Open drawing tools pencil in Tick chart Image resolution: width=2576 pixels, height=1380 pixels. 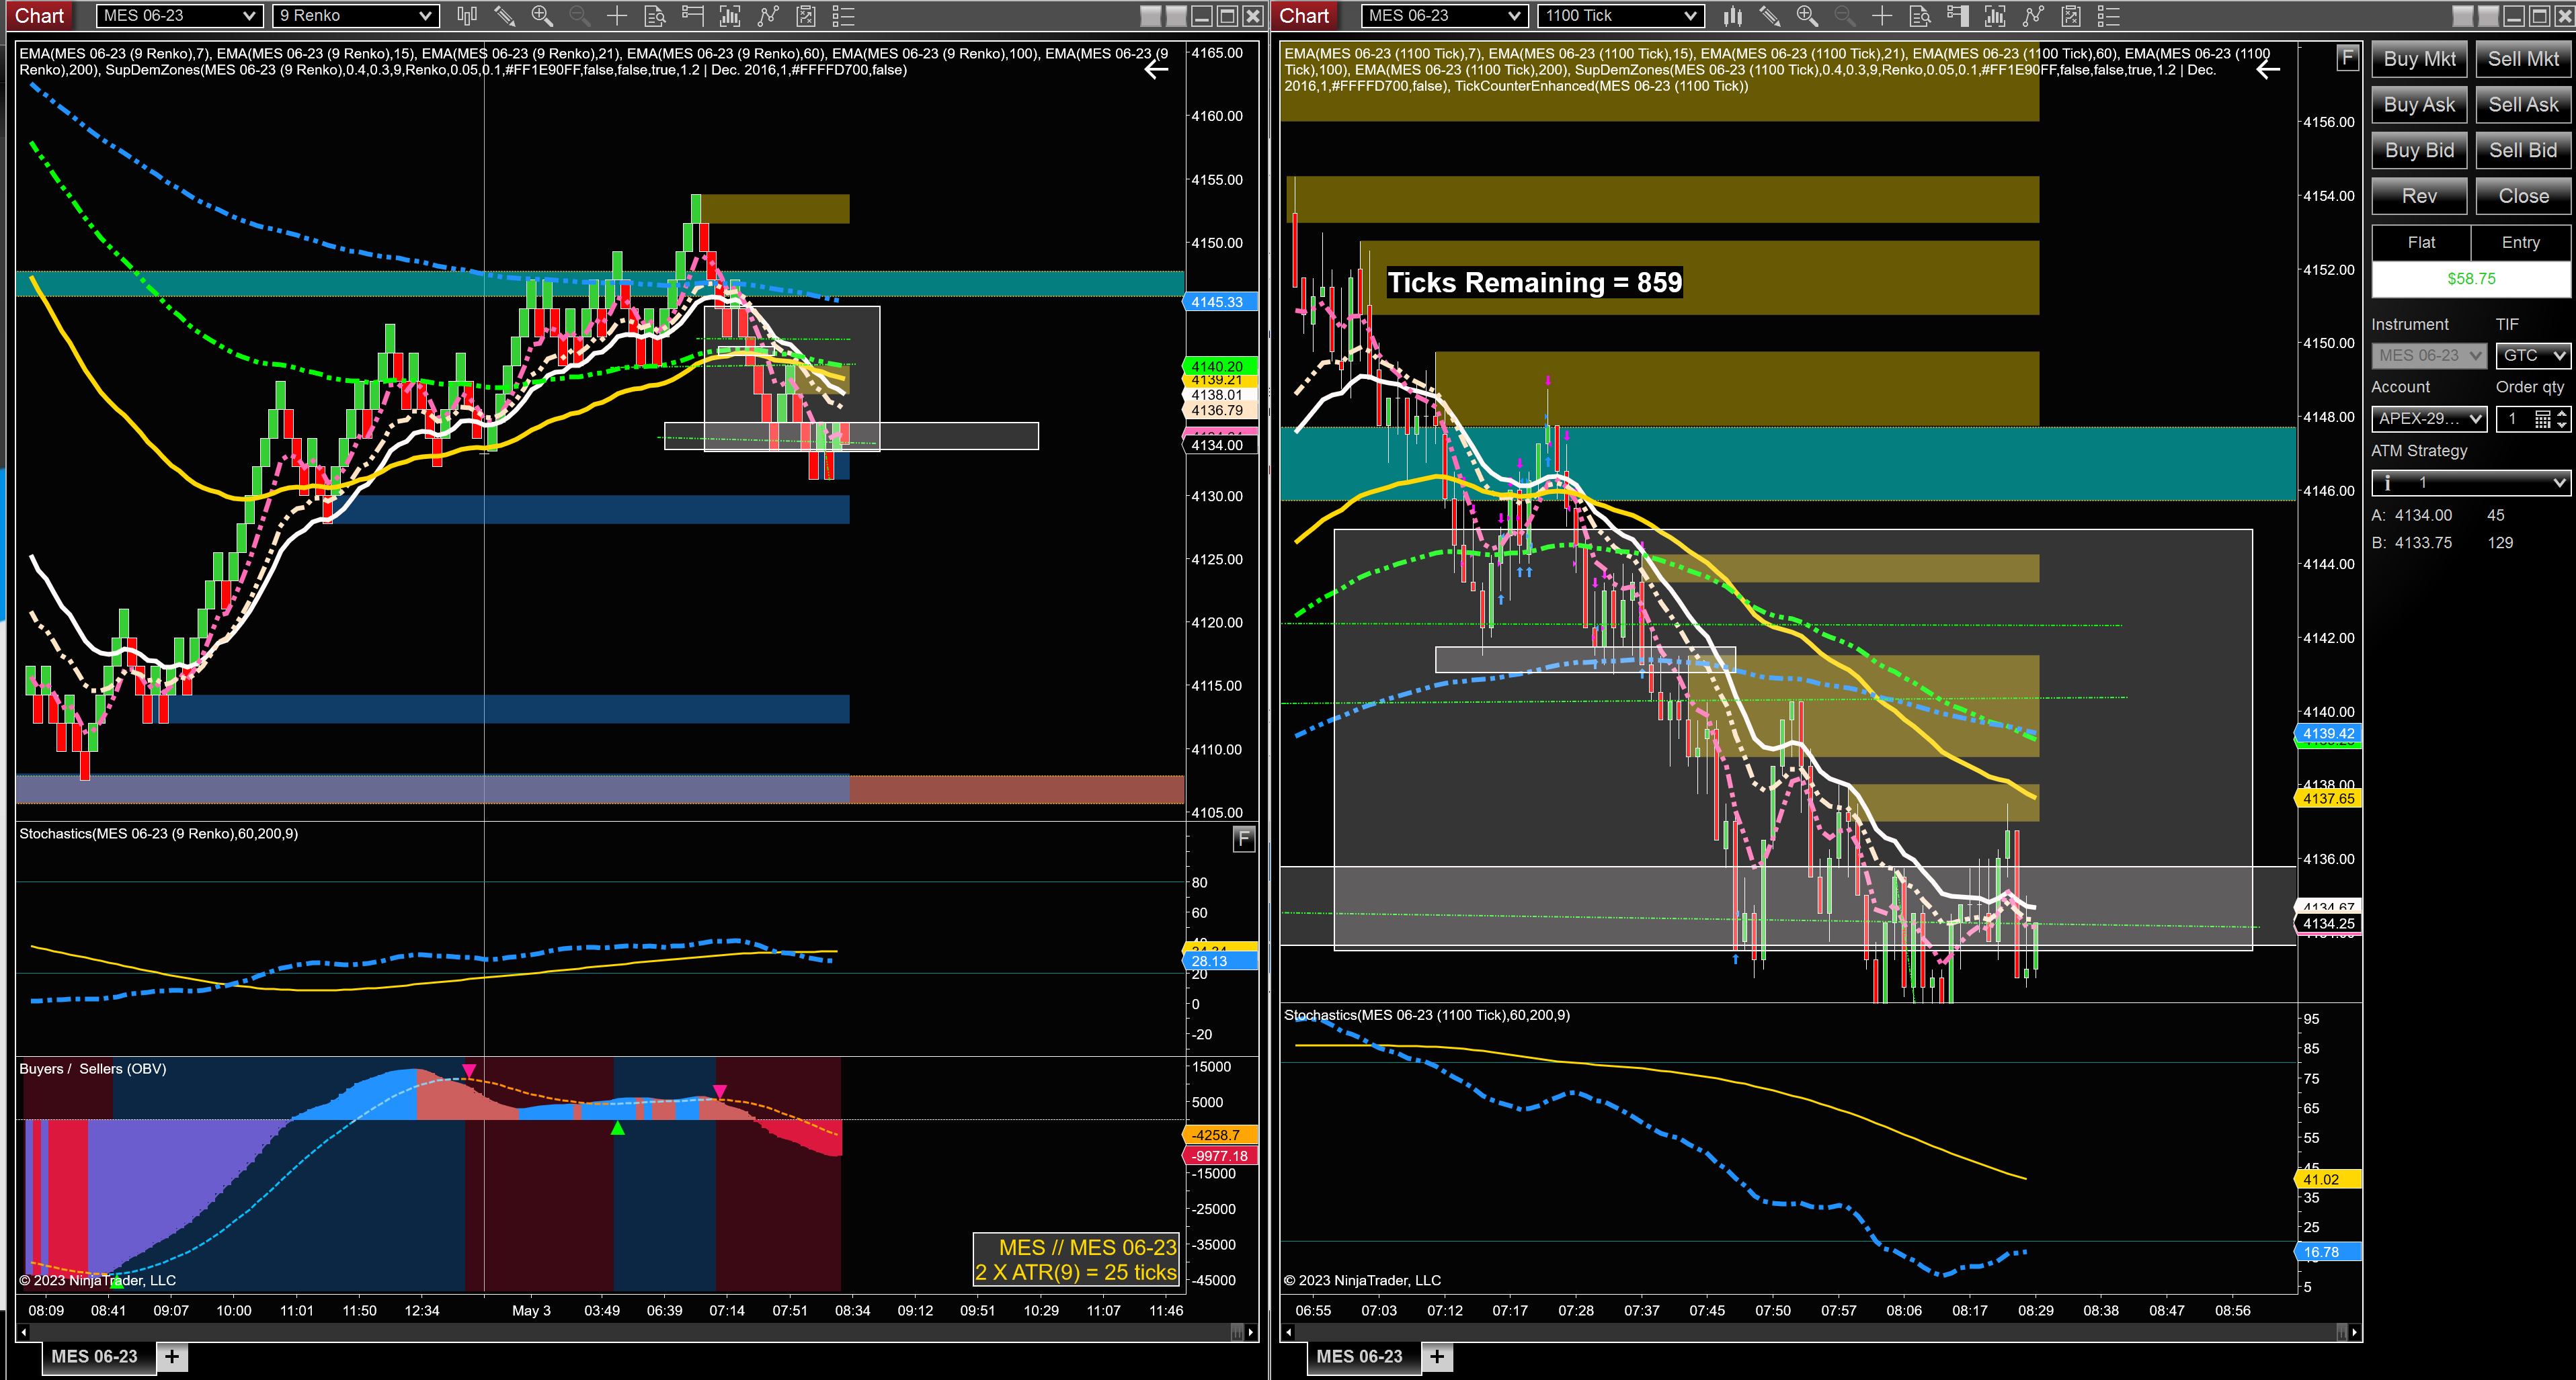coord(1769,15)
